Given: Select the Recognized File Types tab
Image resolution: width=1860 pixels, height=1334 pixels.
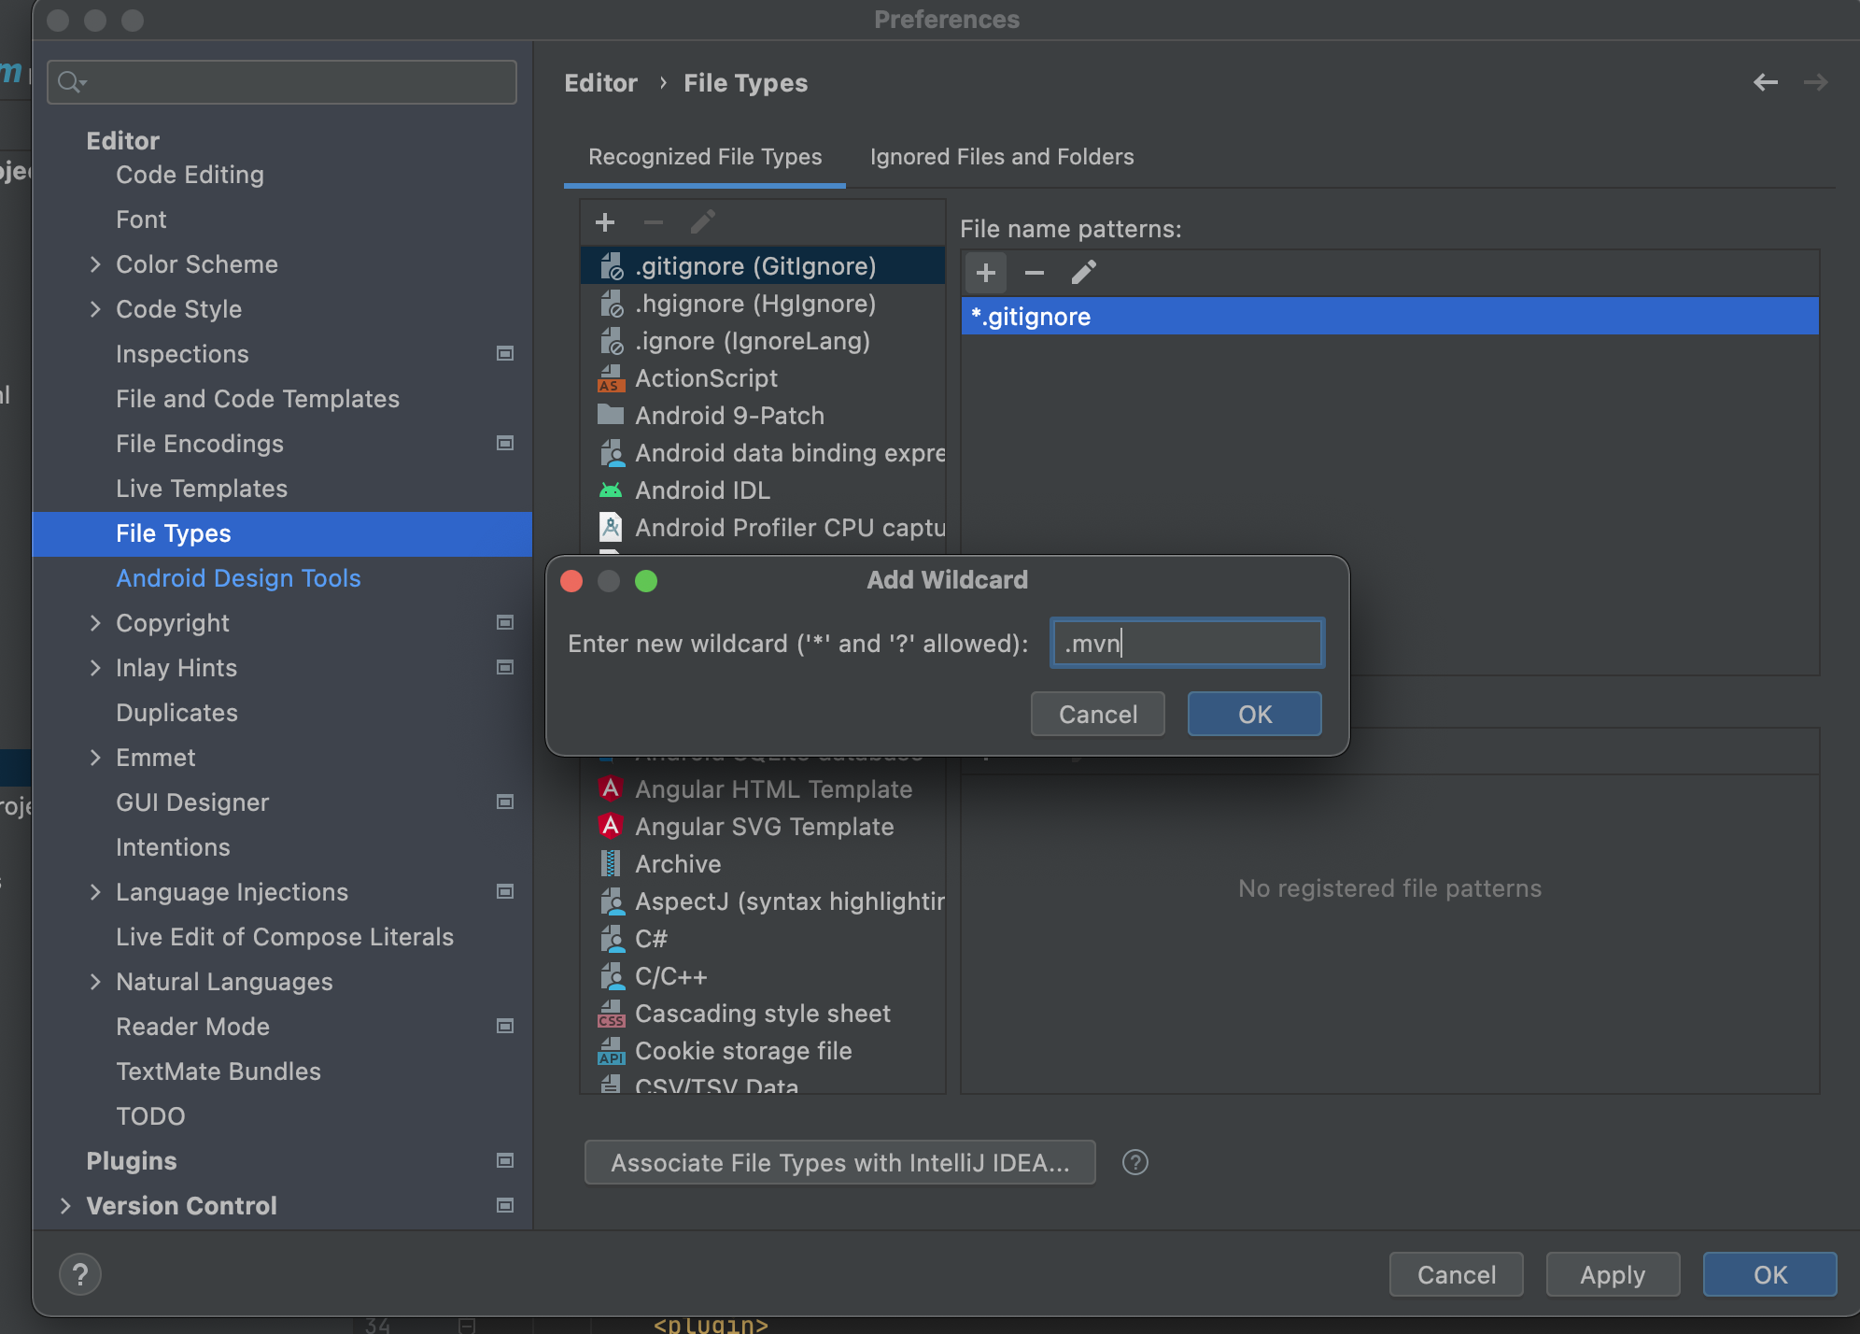Looking at the screenshot, I should 705,157.
